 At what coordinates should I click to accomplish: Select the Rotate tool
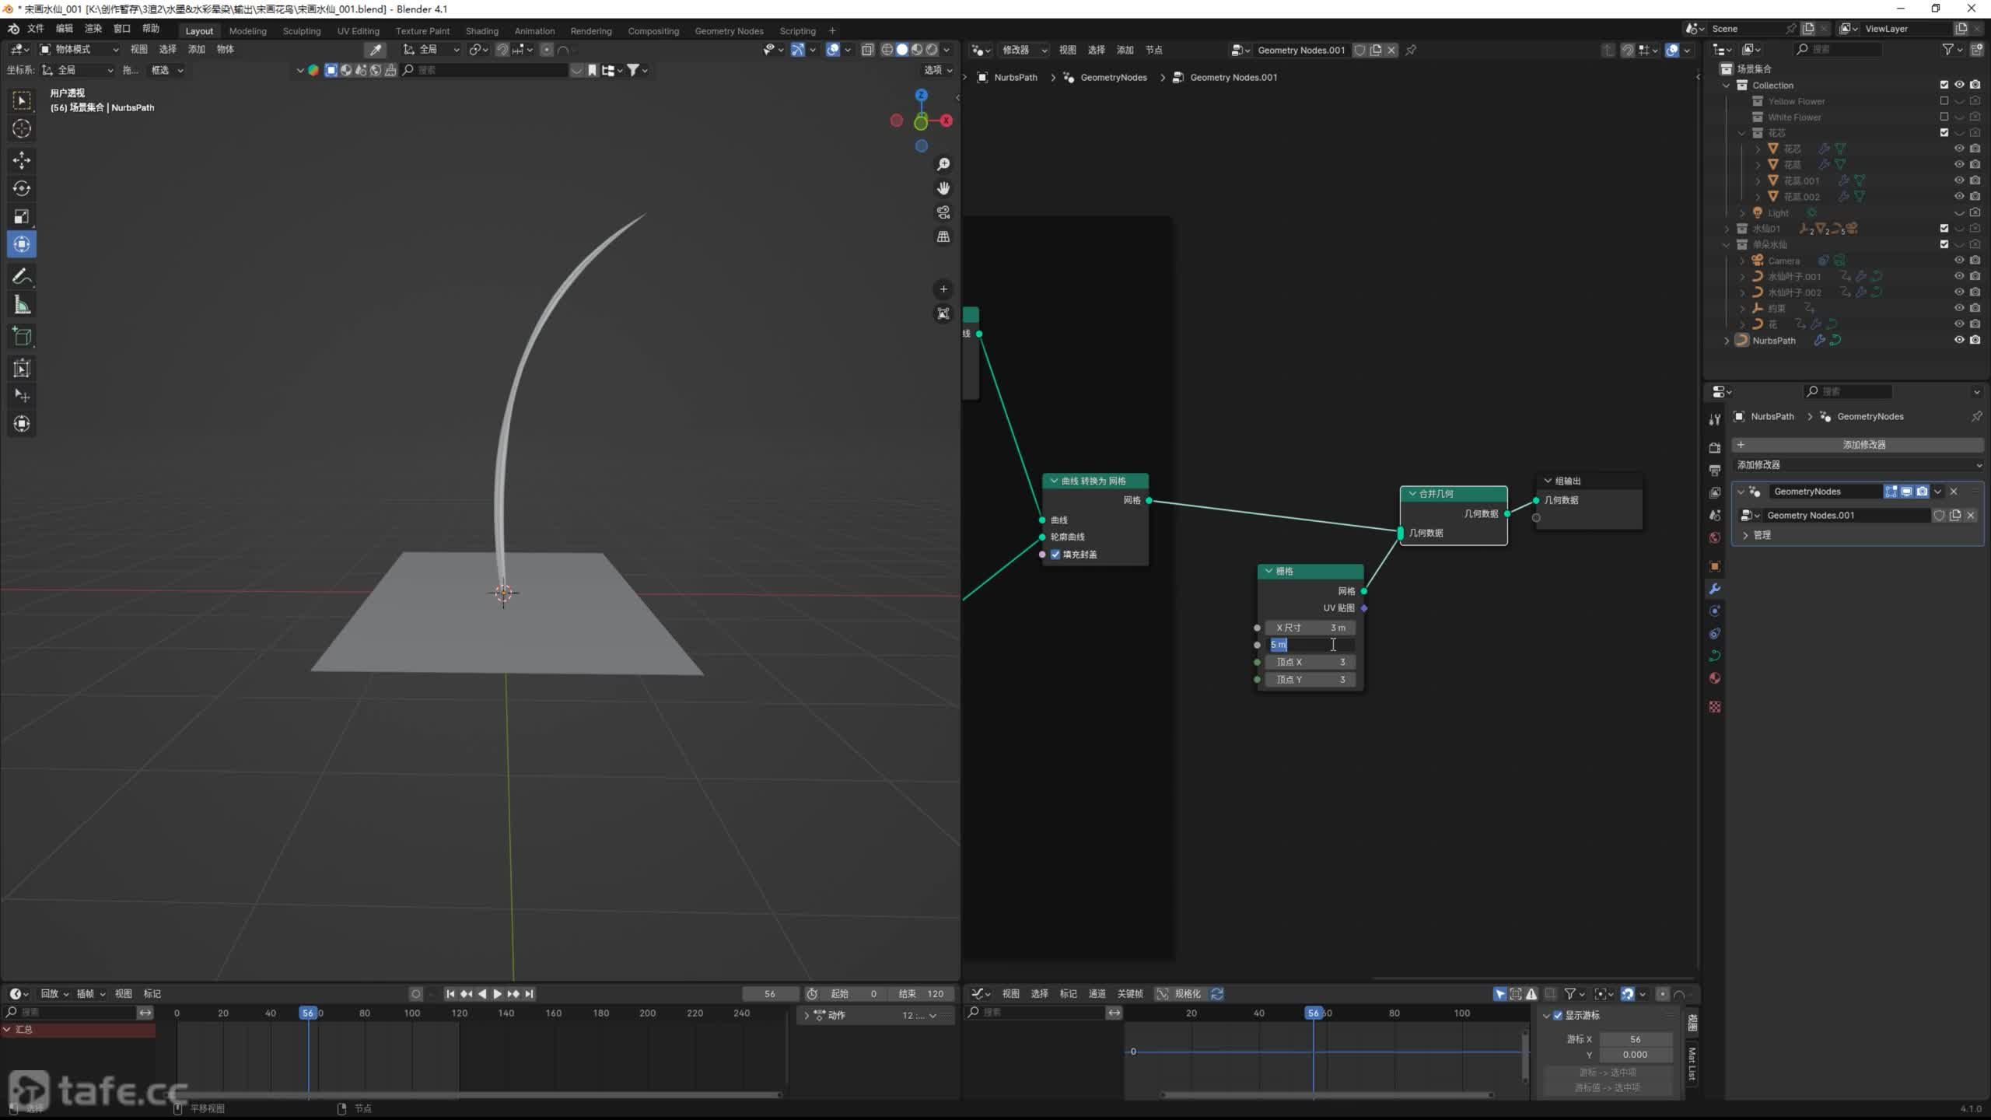point(22,188)
